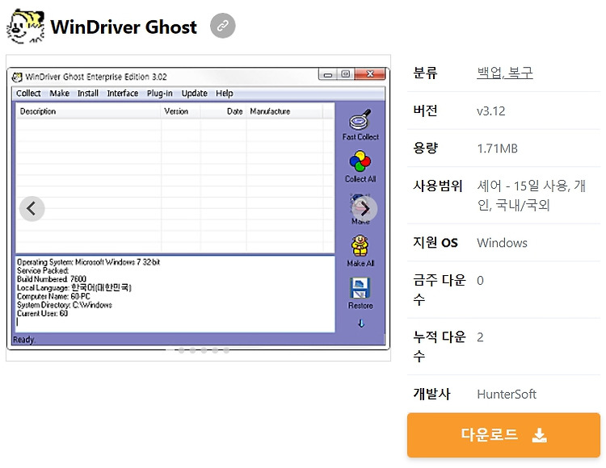The image size is (606, 468).
Task: Click the Make All clown icon
Action: (x=360, y=246)
